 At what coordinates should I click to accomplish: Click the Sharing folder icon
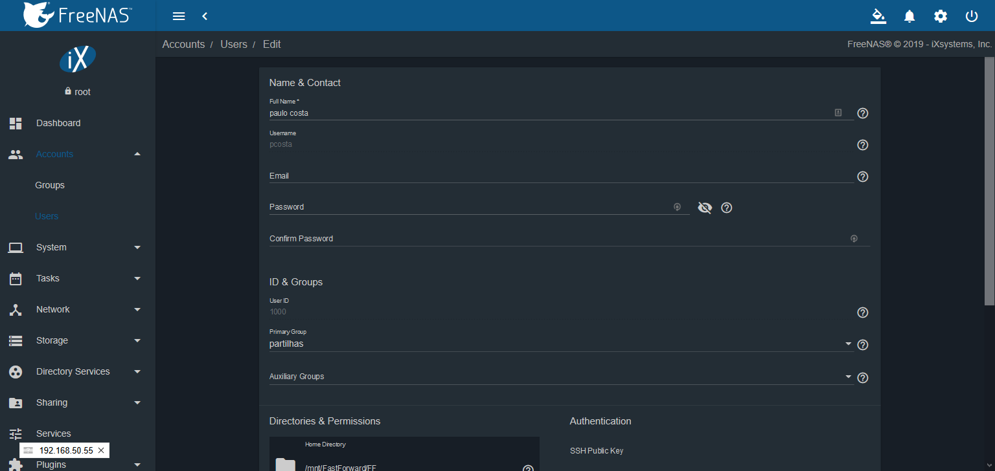pos(16,402)
